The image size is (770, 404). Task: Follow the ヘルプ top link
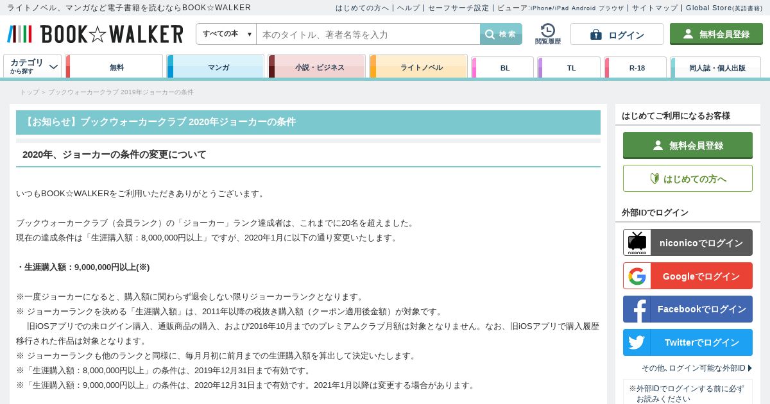[408, 8]
